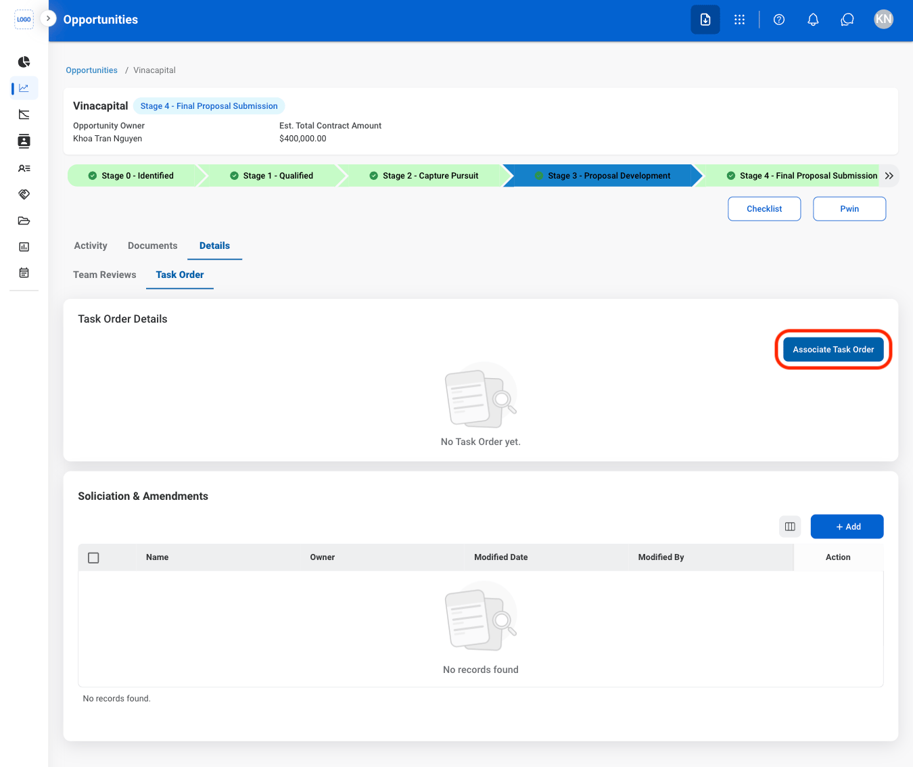The height and width of the screenshot is (767, 913).
Task: Open the pie chart dashboard icon
Action: pyautogui.click(x=24, y=62)
